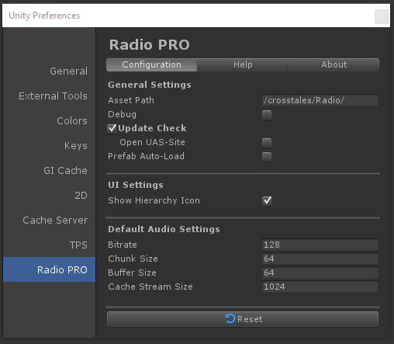Select Radio PRO in the sidebar
This screenshot has width=394, height=344.
click(49, 269)
